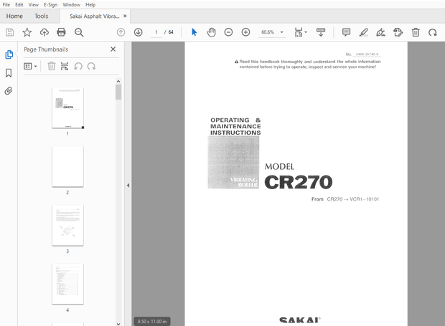Open the Bookmarks sidebar panel
This screenshot has width=445, height=326.
[9, 73]
